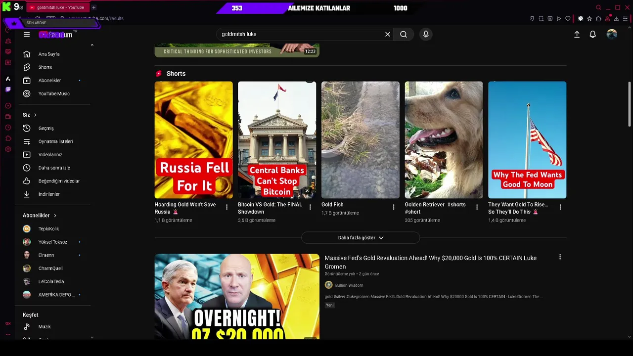Image resolution: width=633 pixels, height=356 pixels.
Task: Open Massive Fed's Gold Revaluation video title
Action: (430, 262)
